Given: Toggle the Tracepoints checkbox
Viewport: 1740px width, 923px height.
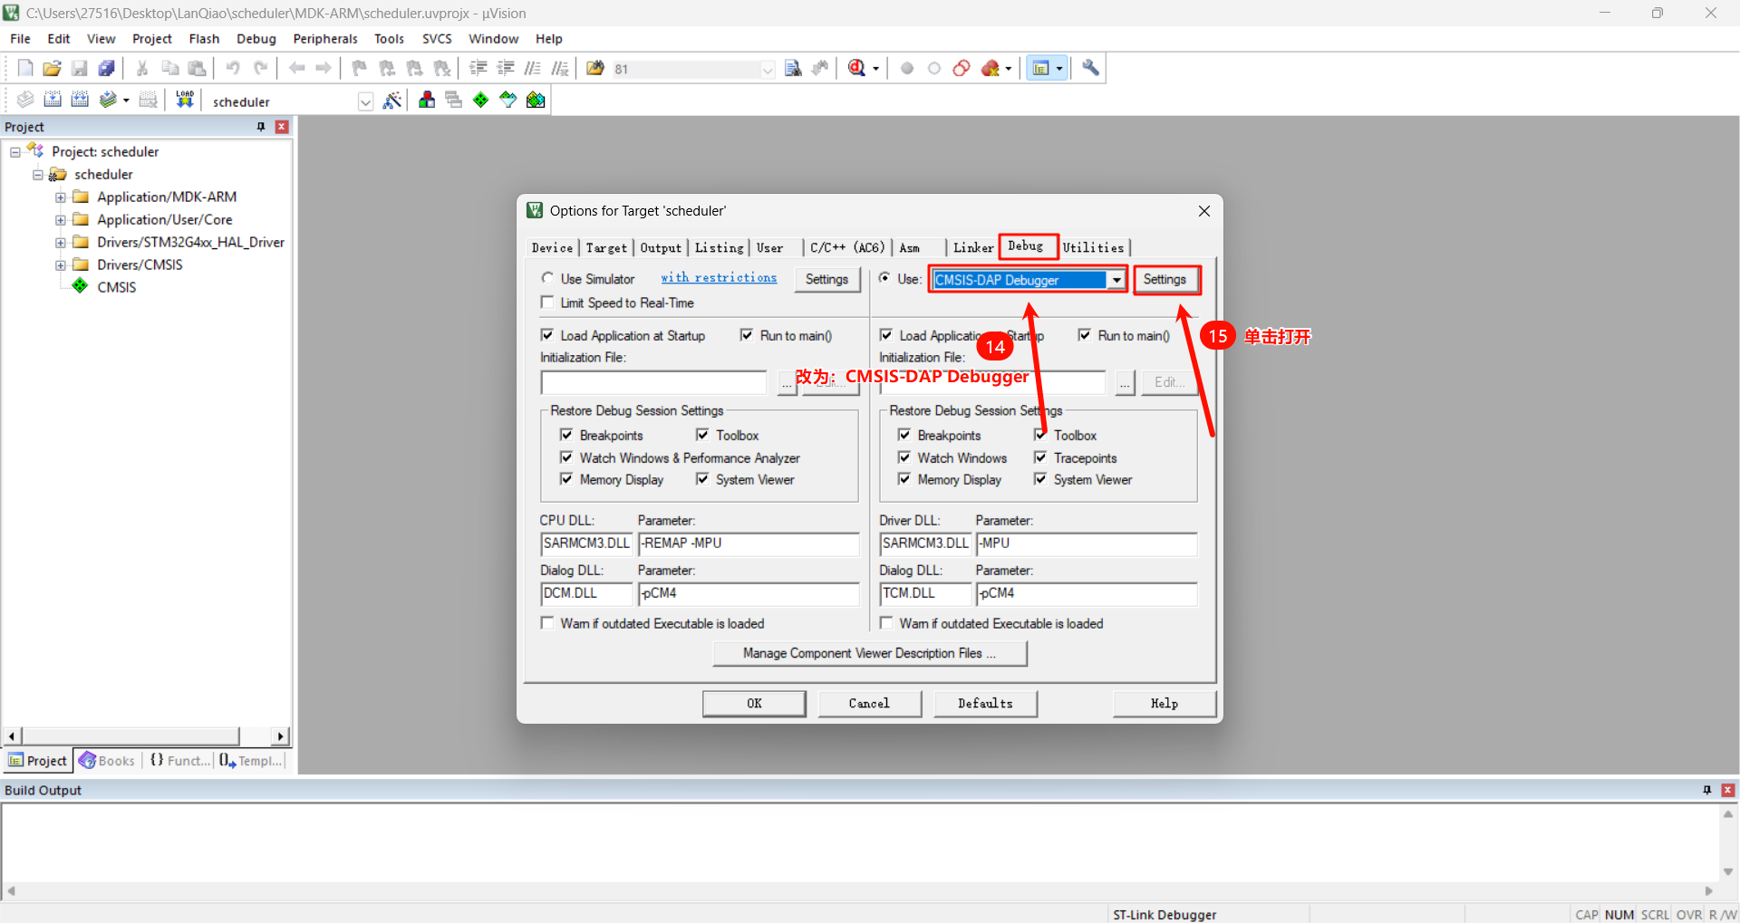Looking at the screenshot, I should click(x=1040, y=457).
